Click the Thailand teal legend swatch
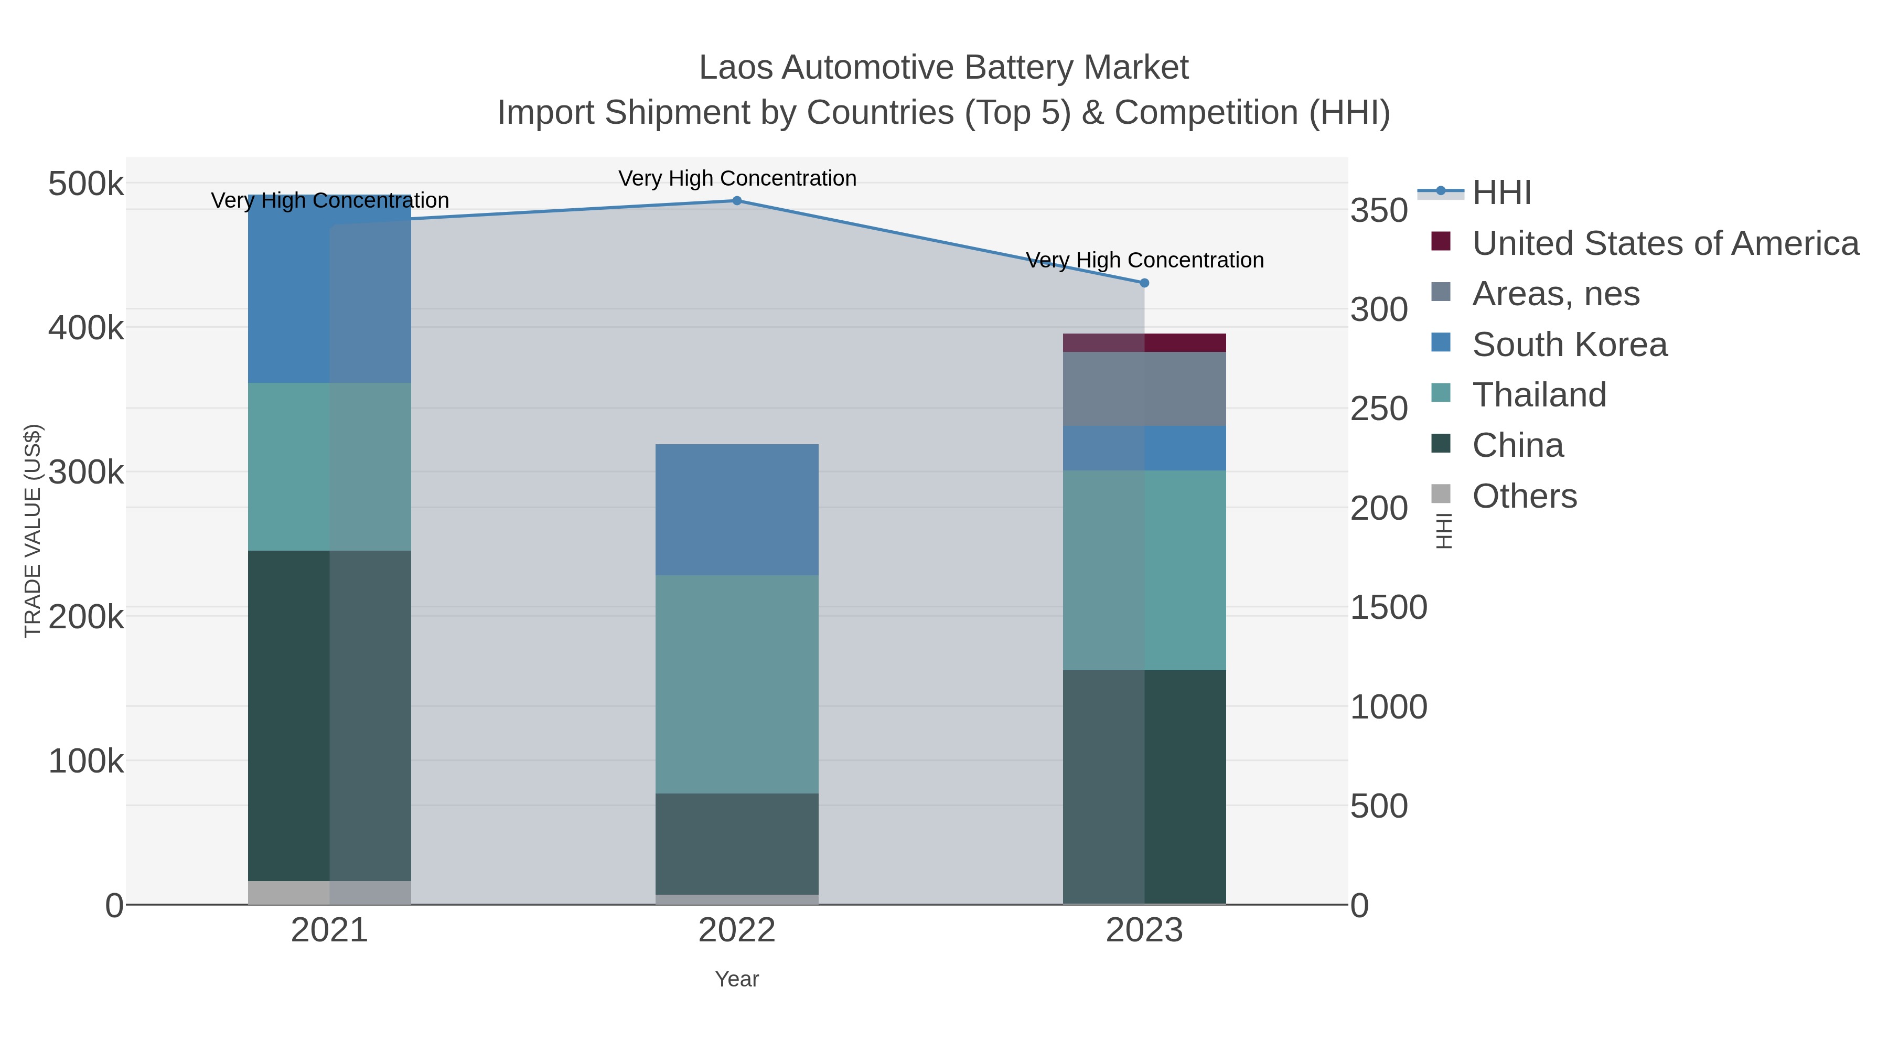Image resolution: width=1888 pixels, height=1062 pixels. click(1441, 392)
